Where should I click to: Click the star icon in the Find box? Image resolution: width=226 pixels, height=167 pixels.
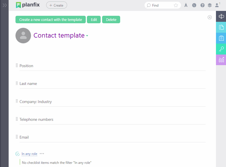pos(176,5)
